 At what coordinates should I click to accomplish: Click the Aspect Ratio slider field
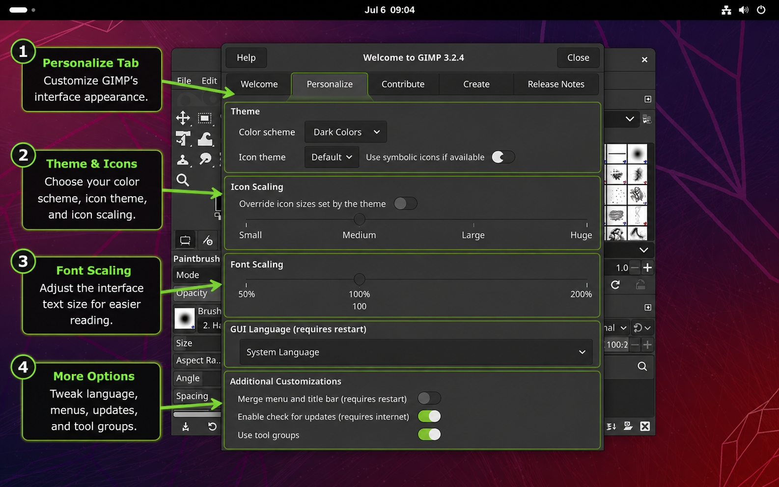[197, 360]
